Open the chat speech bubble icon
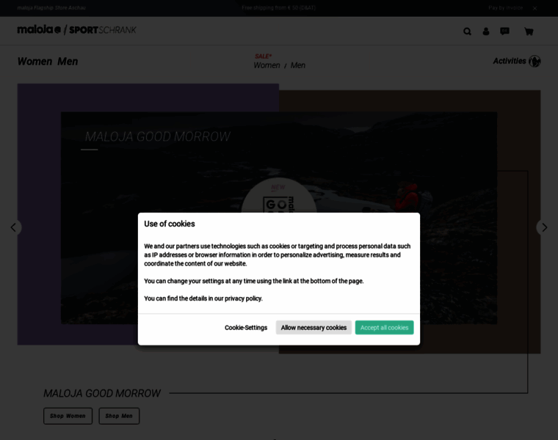The height and width of the screenshot is (440, 558). click(x=504, y=32)
